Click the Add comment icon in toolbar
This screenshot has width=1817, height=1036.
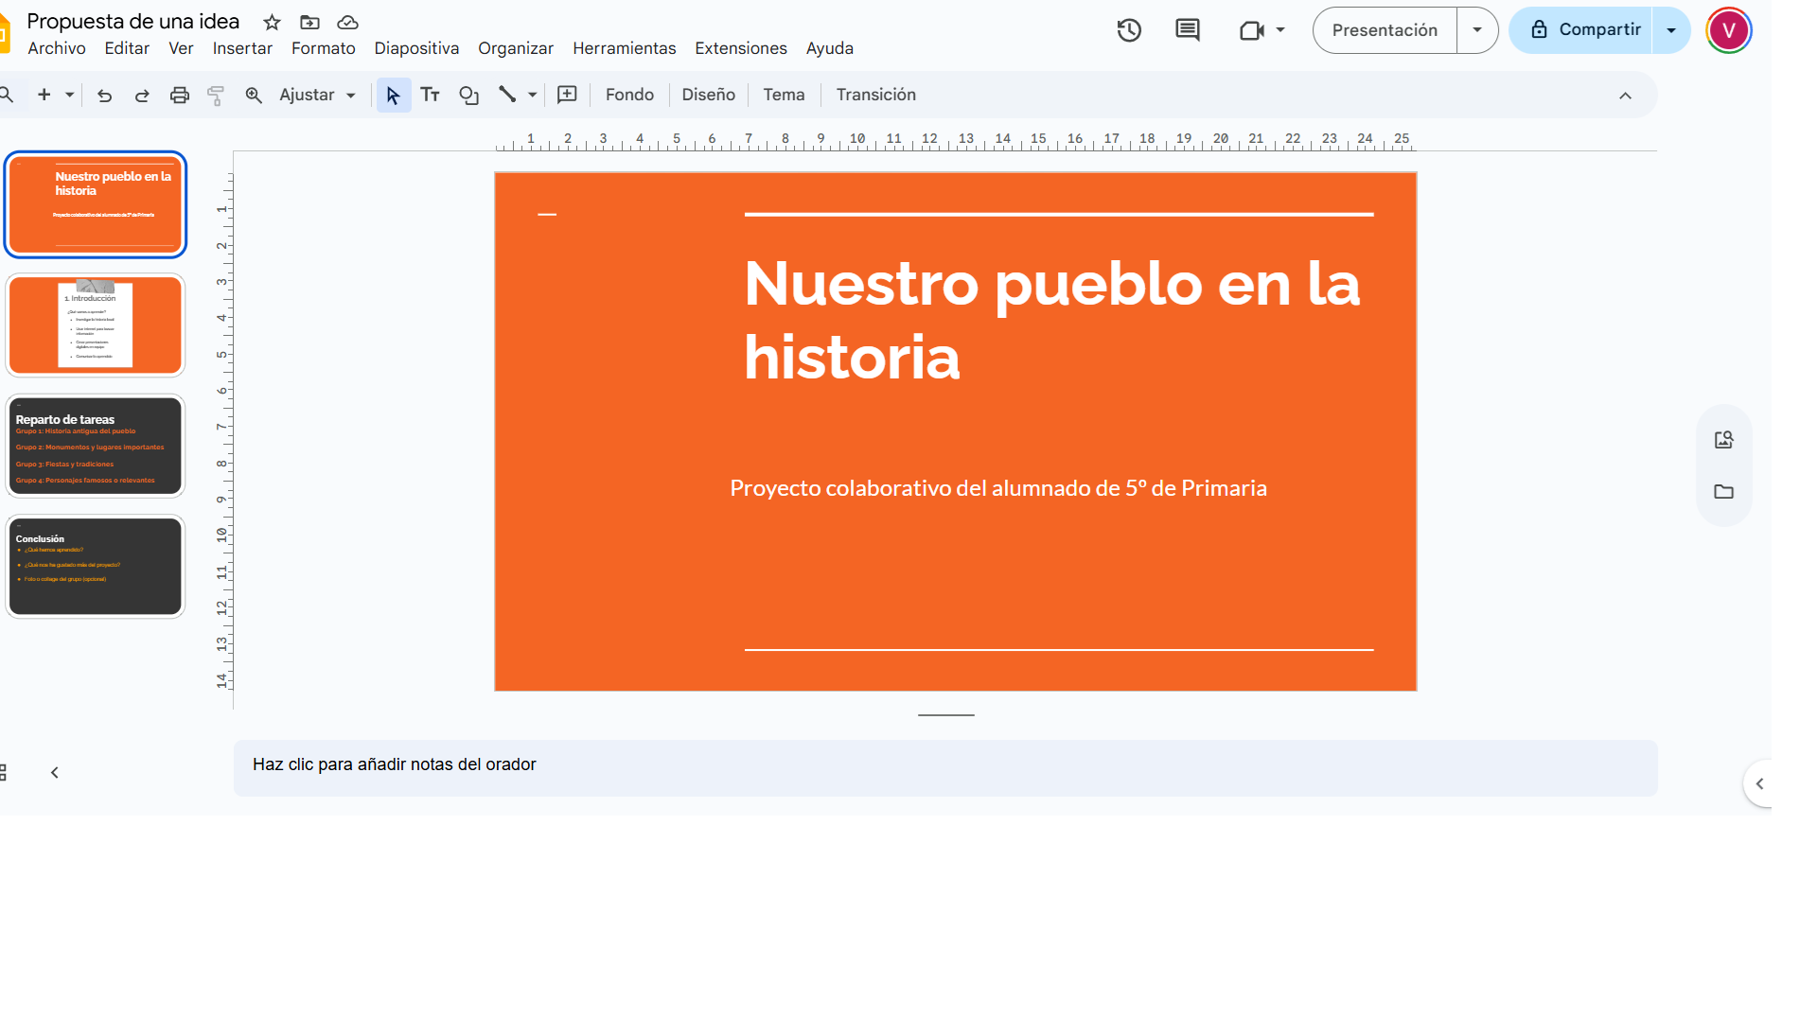click(567, 95)
